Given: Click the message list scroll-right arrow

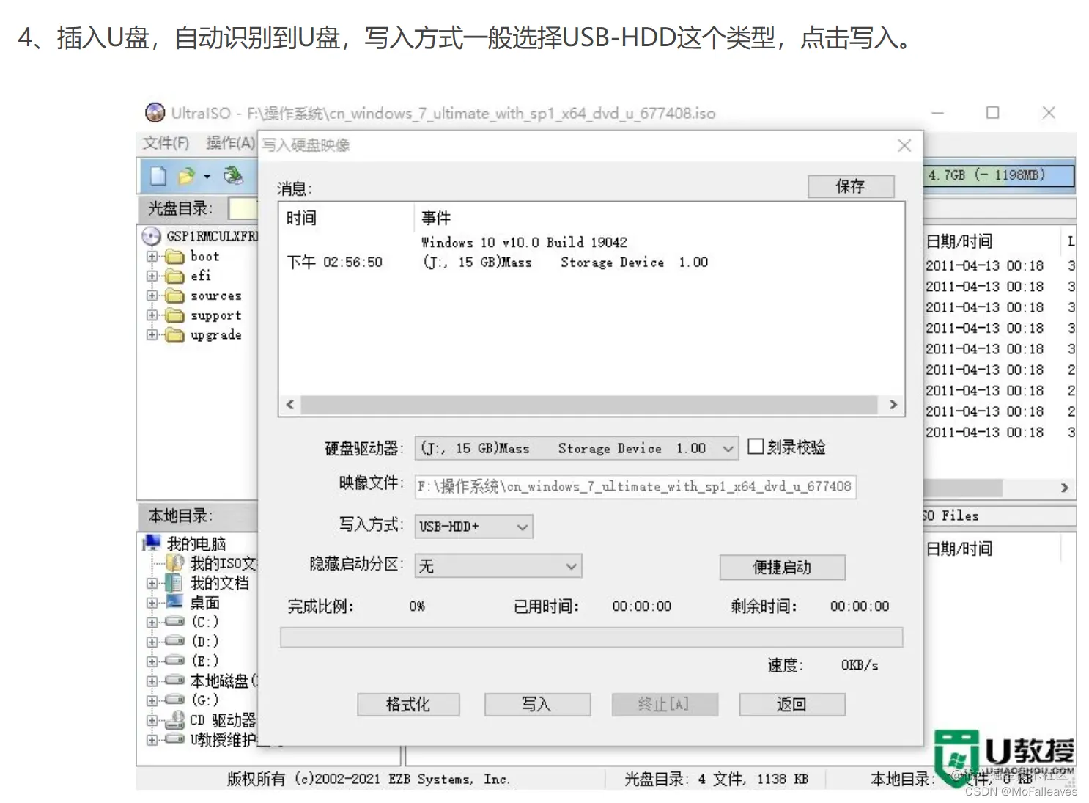Looking at the screenshot, I should tap(893, 405).
